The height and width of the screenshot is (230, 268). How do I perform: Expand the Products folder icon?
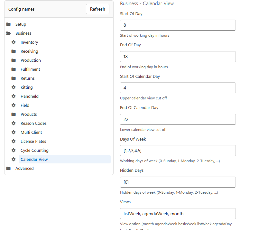[14, 114]
